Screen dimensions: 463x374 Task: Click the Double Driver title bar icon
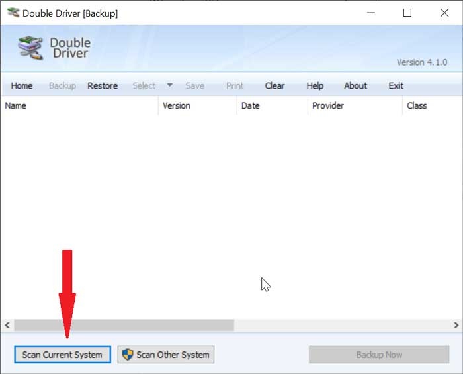pyautogui.click(x=13, y=13)
